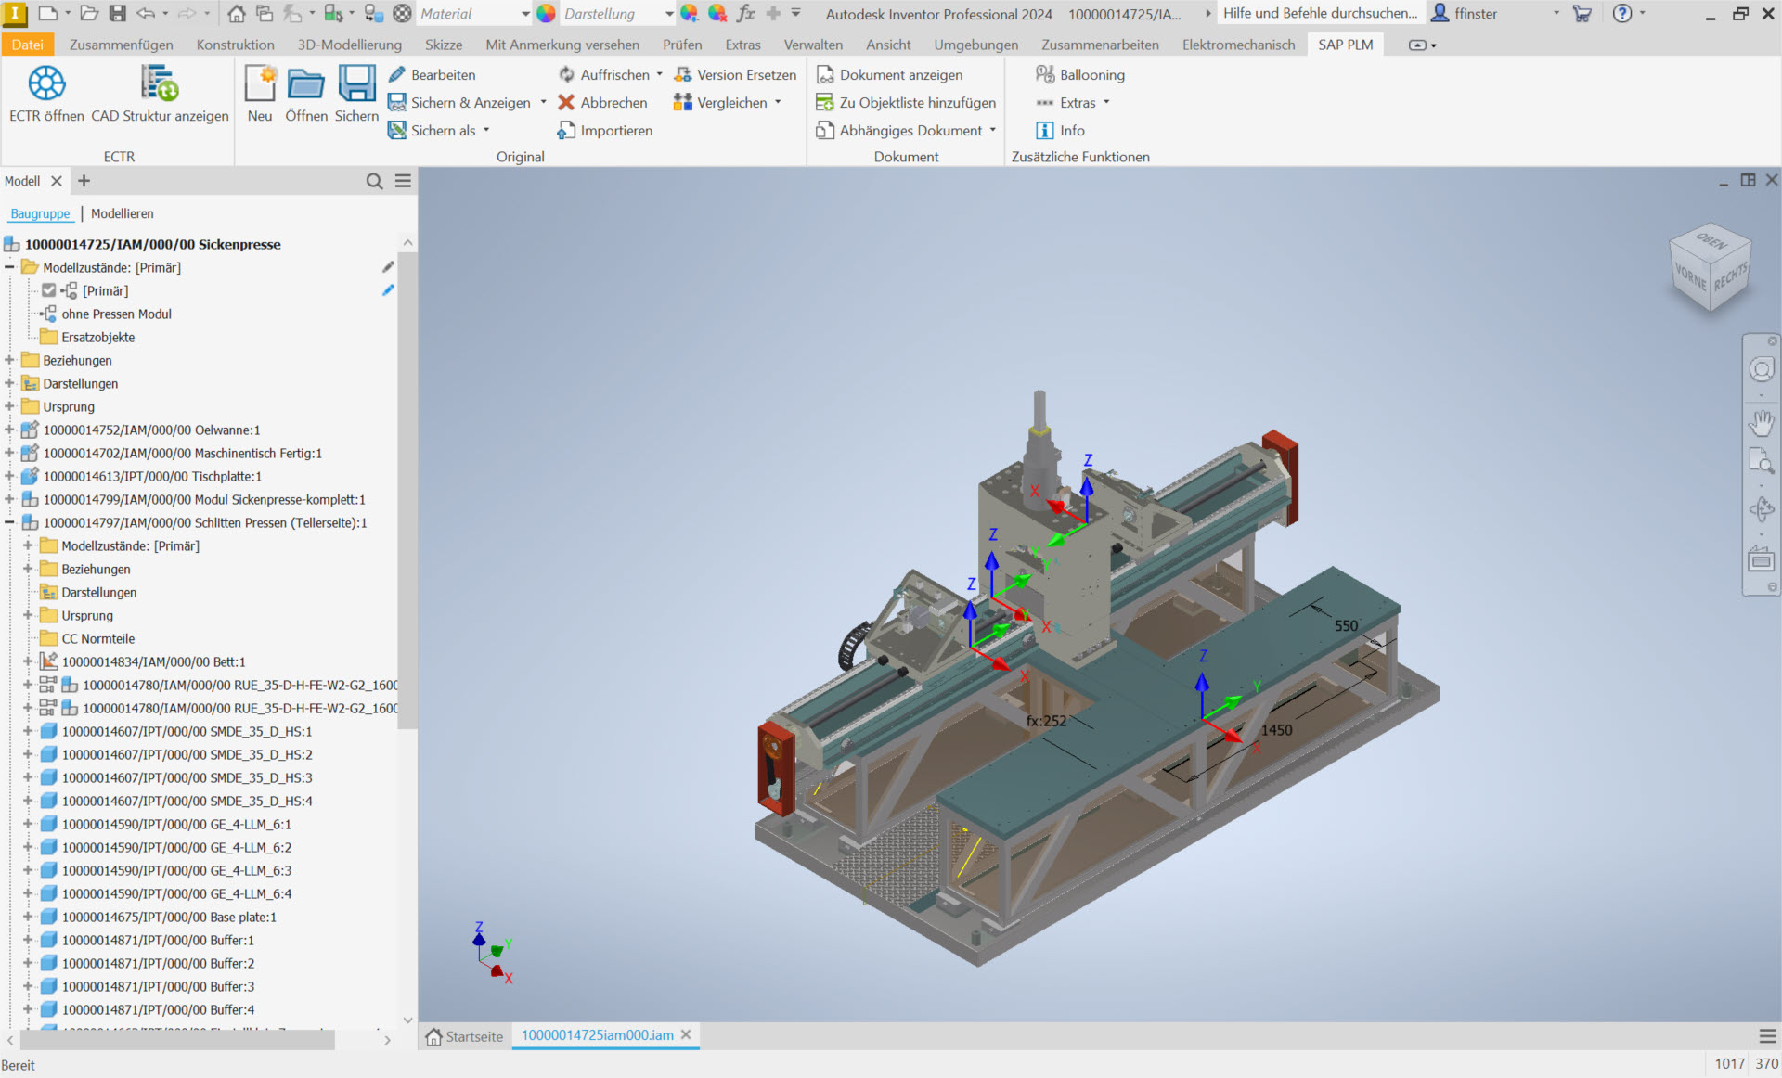Click the search icon in the Modell panel
The height and width of the screenshot is (1078, 1782).
374,182
